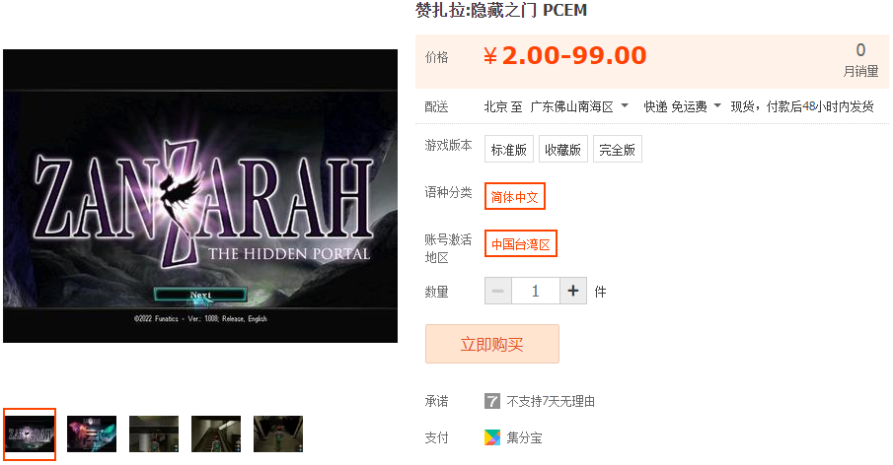
Task: Click the 7-day return policy icon
Action: (492, 401)
